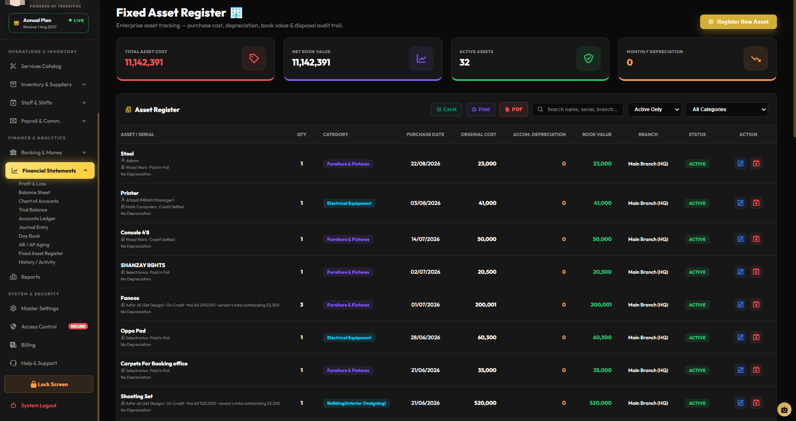796x421 pixels.
Task: Go to Trial Balance
Action: tap(33, 210)
